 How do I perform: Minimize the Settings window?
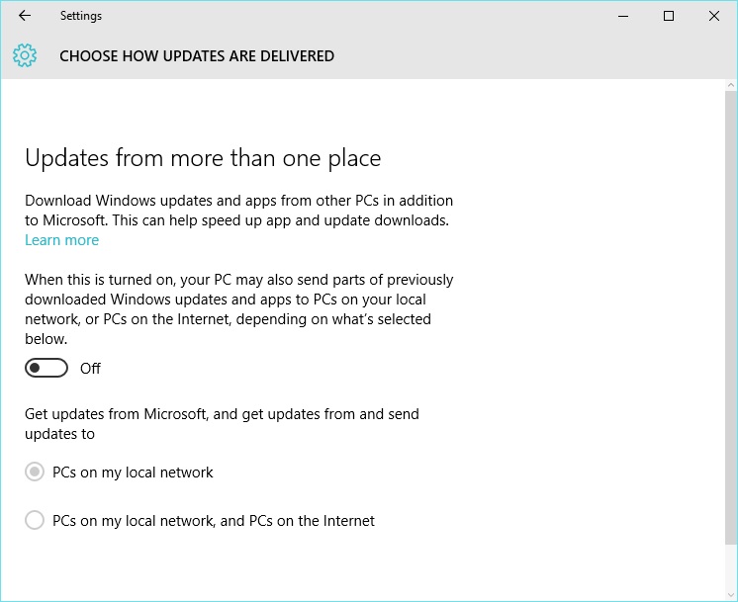623,16
